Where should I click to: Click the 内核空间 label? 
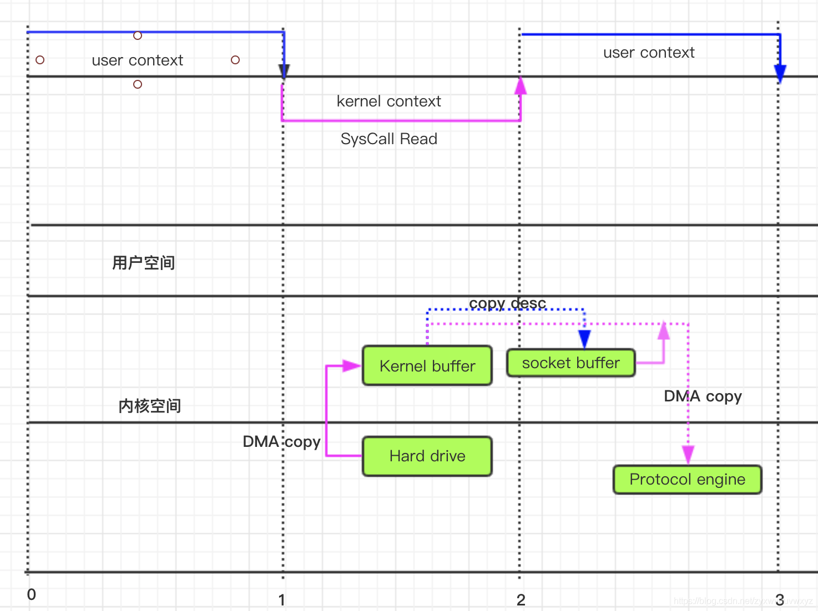[150, 406]
